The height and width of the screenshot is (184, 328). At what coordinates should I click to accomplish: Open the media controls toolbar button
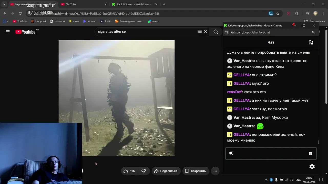pos(308,14)
